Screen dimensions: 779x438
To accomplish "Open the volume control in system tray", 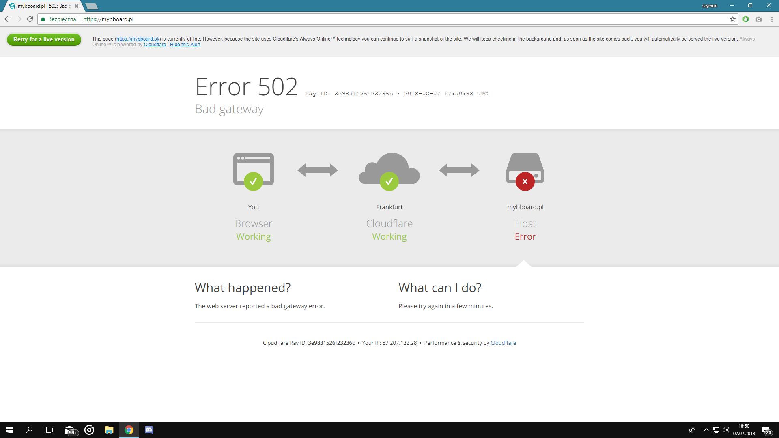I will coord(726,430).
